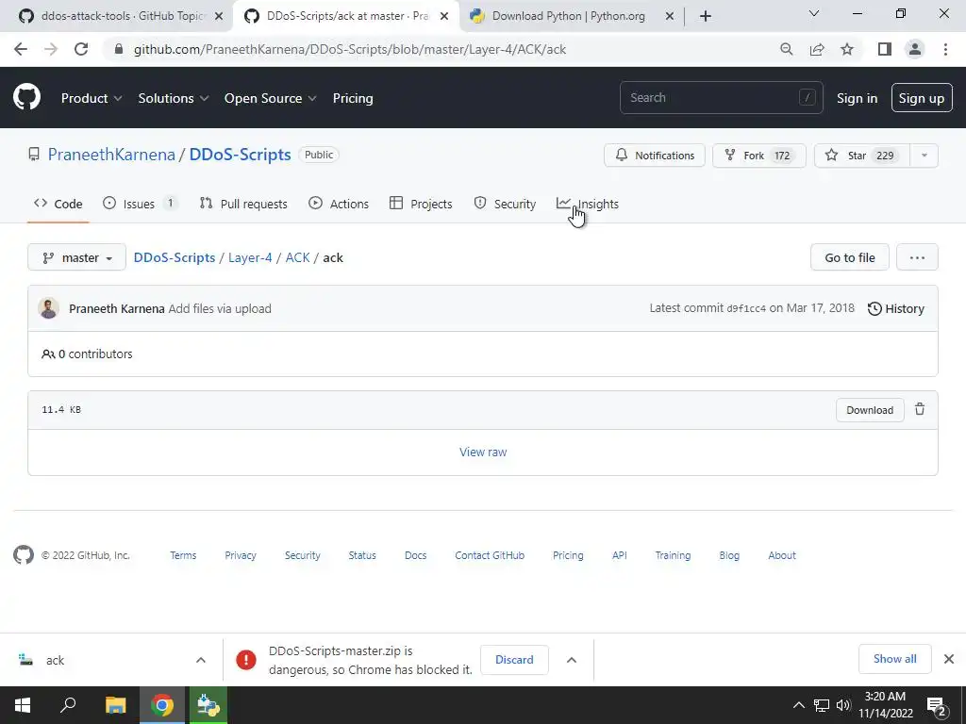Focus the GitHub search field
The width and height of the screenshot is (966, 724).
click(x=722, y=97)
